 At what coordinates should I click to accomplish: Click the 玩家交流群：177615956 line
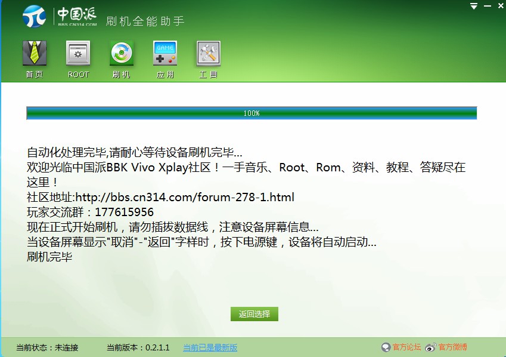90,212
